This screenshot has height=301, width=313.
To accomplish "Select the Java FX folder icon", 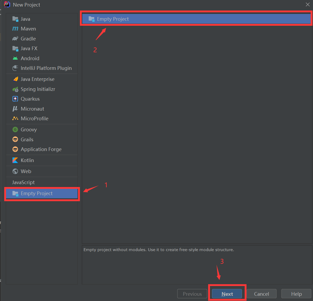I will [x=15, y=49].
